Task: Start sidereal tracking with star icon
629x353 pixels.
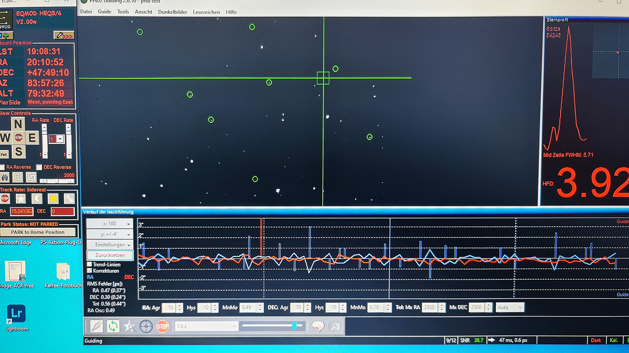Action: 21,199
